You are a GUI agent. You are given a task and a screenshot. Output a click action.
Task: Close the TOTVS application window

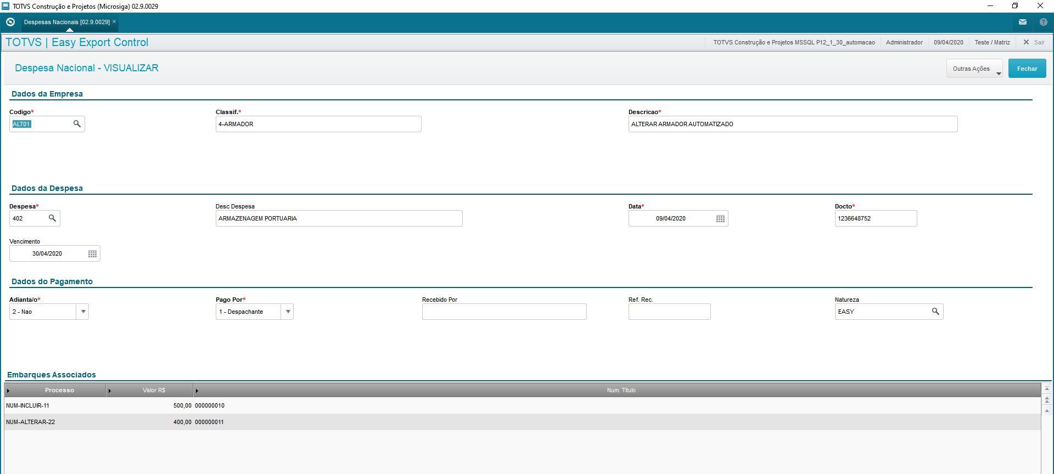click(x=1040, y=6)
